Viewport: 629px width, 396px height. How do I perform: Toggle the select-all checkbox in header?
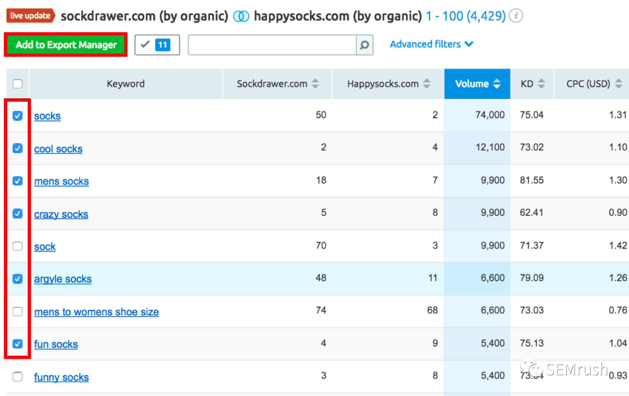coord(17,84)
